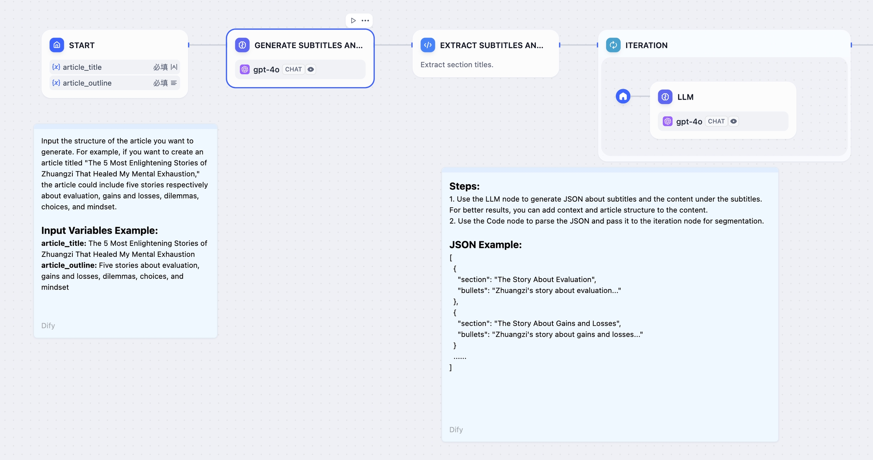
Task: Select the Steps note top color bar
Action: 610,170
